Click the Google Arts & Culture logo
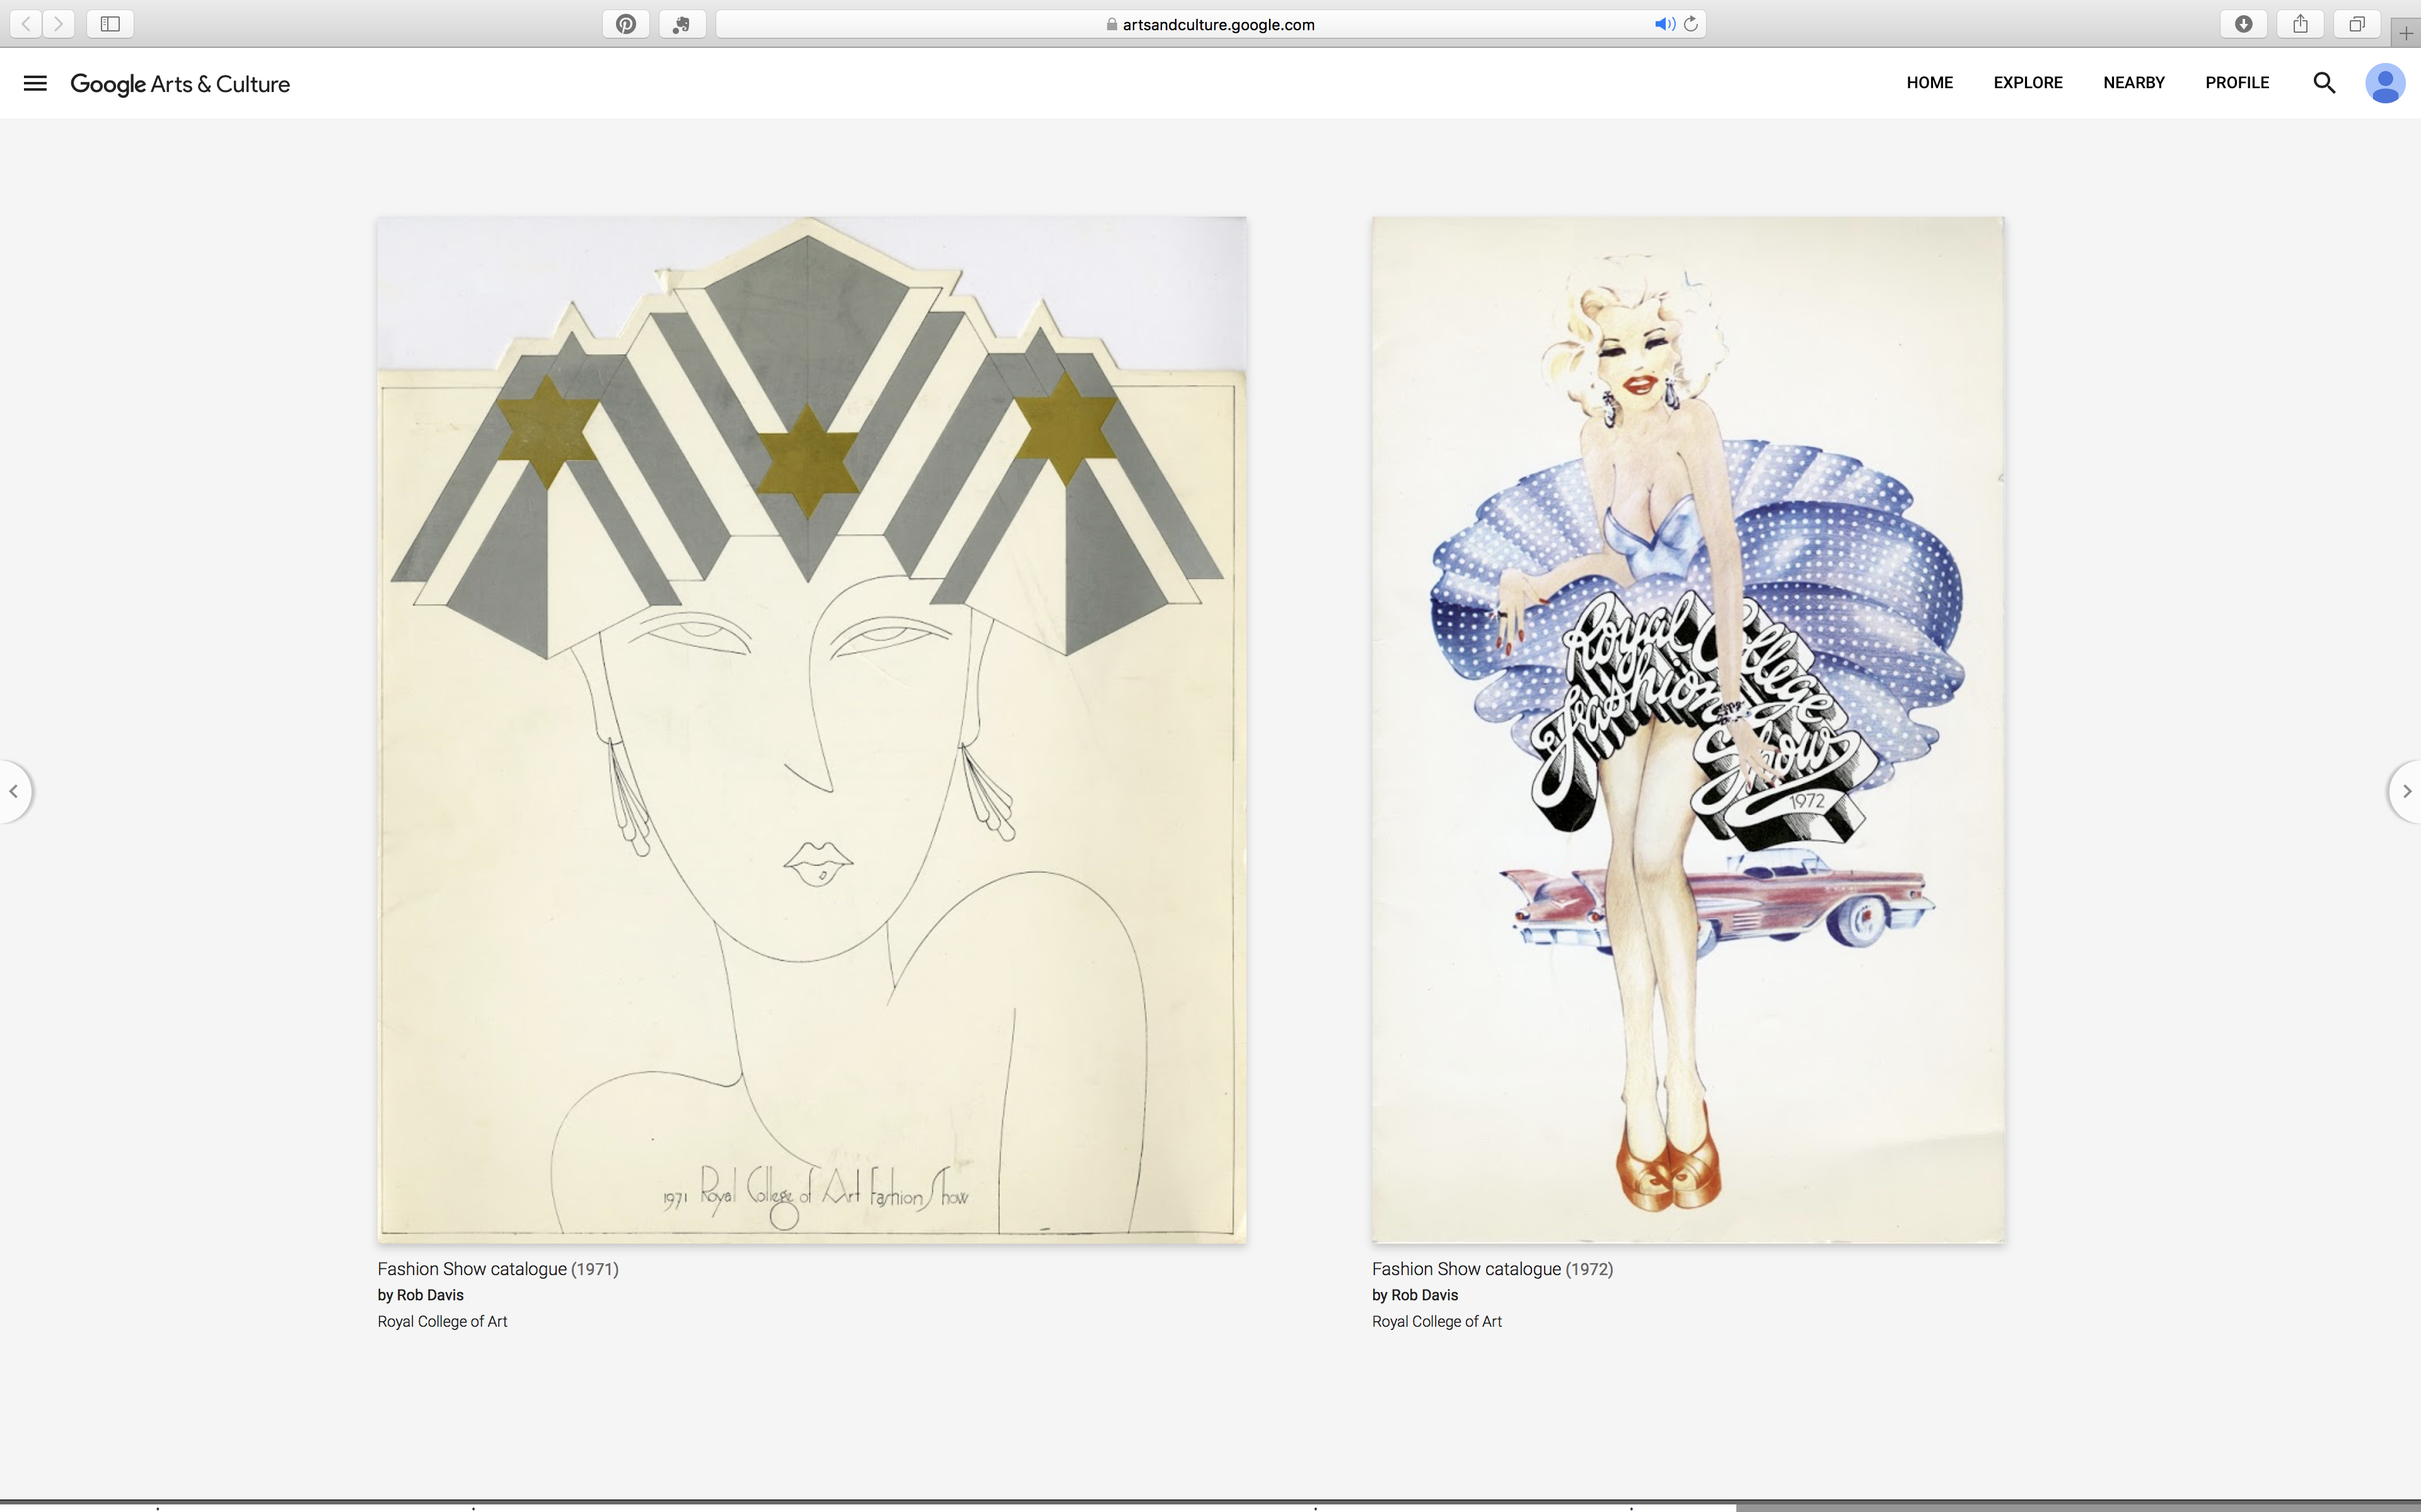The height and width of the screenshot is (1512, 2421). click(x=180, y=84)
